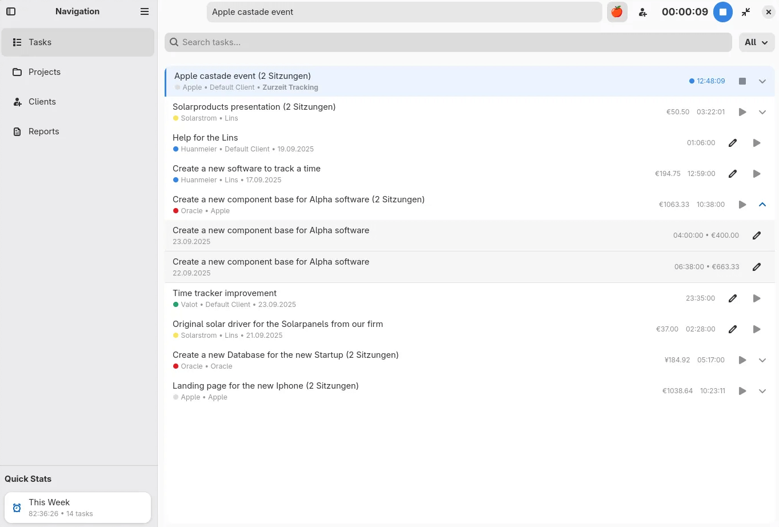This screenshot has height=527, width=779.
Task: Click the apple emoji project button
Action: (x=617, y=12)
